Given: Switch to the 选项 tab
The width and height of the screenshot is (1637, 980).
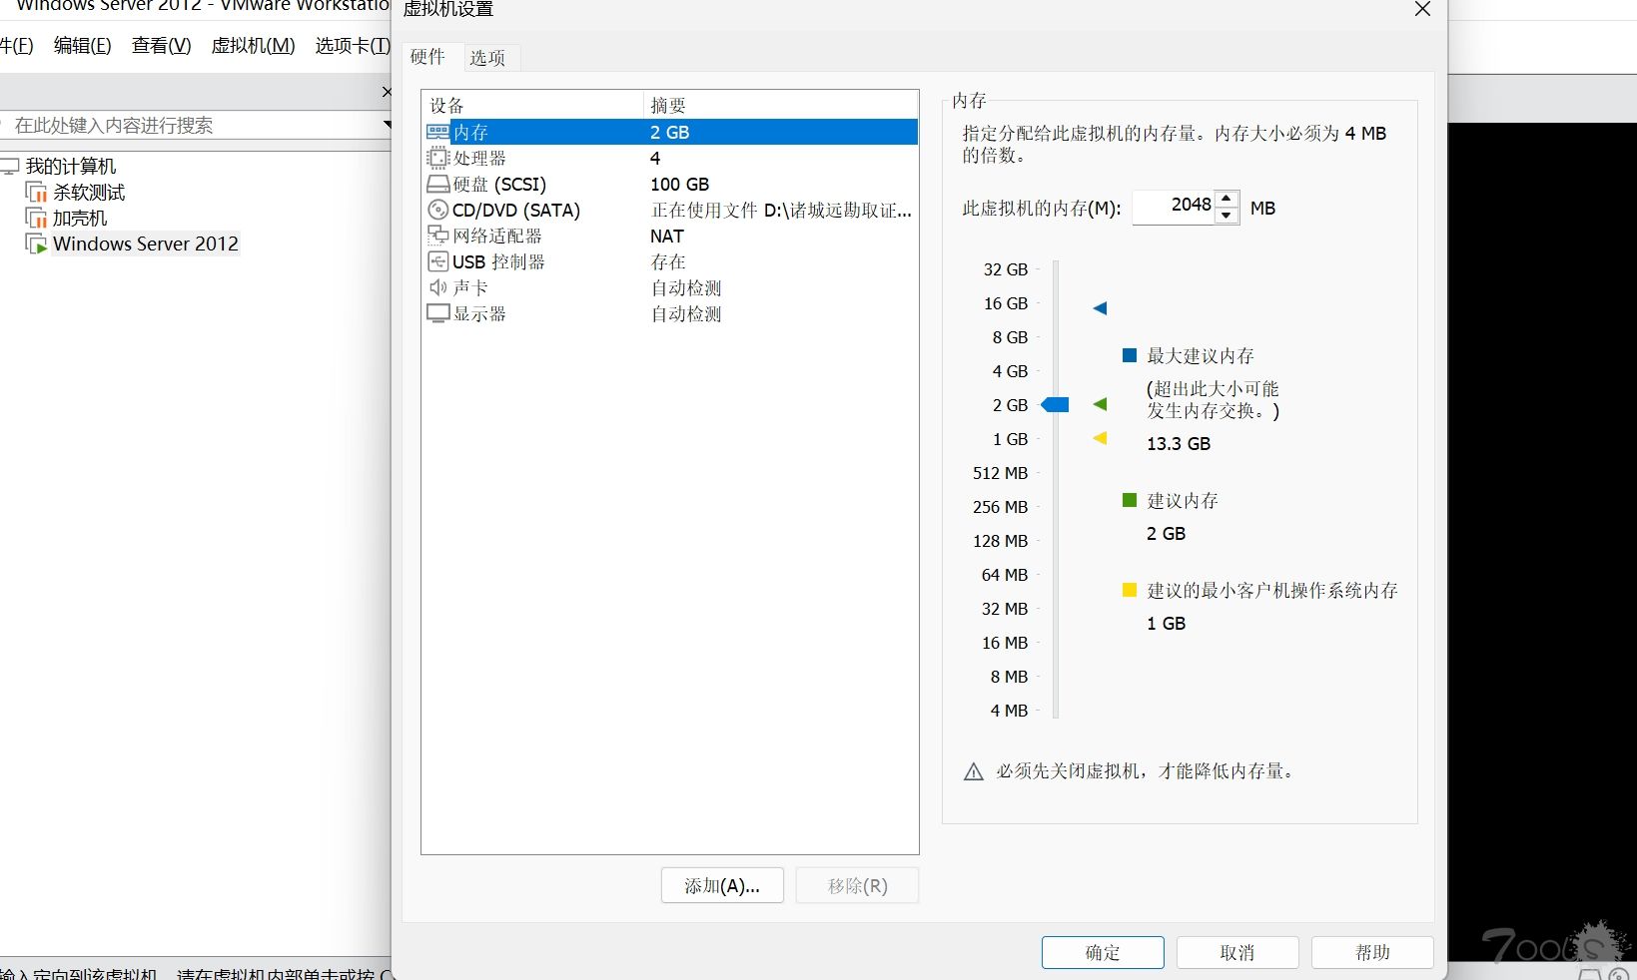Looking at the screenshot, I should [x=488, y=58].
